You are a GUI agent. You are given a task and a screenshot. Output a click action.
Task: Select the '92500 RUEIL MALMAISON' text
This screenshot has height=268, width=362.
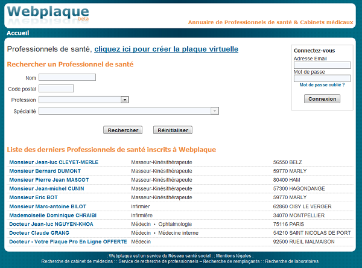click(304, 241)
